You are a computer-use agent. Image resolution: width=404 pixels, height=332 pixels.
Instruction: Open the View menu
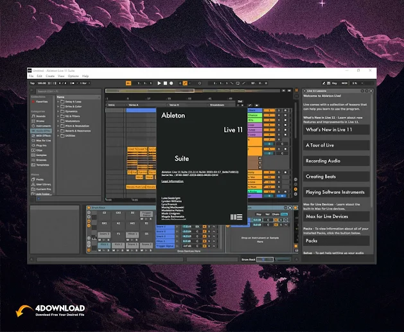(61, 76)
